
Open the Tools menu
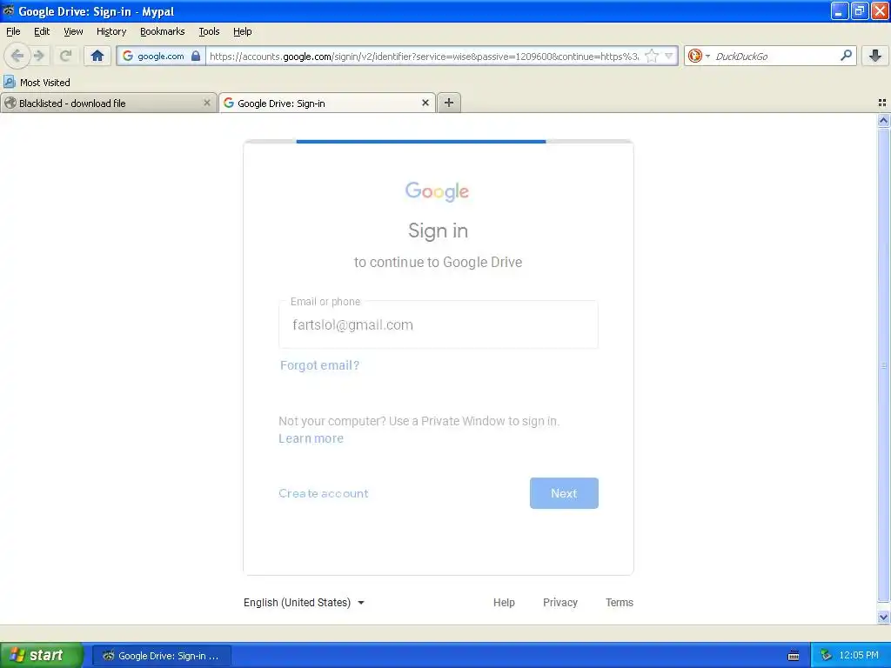click(x=209, y=31)
